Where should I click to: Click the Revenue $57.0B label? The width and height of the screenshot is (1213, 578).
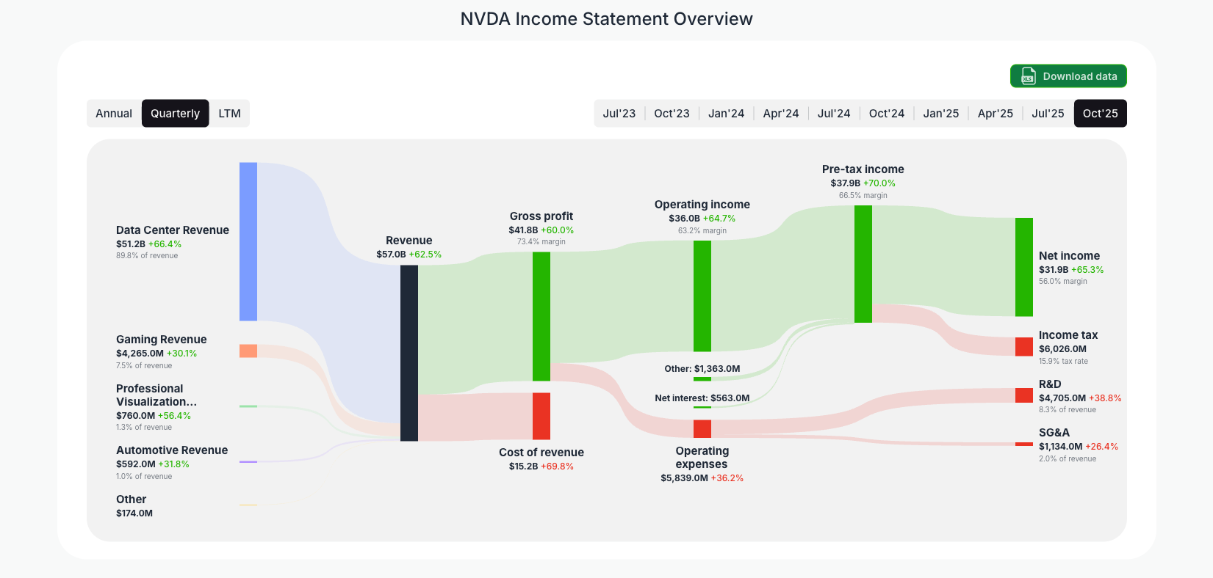(x=409, y=247)
